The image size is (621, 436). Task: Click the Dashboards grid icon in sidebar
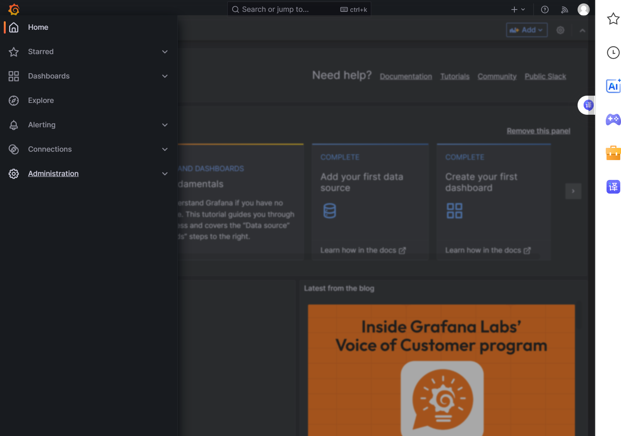pos(14,76)
